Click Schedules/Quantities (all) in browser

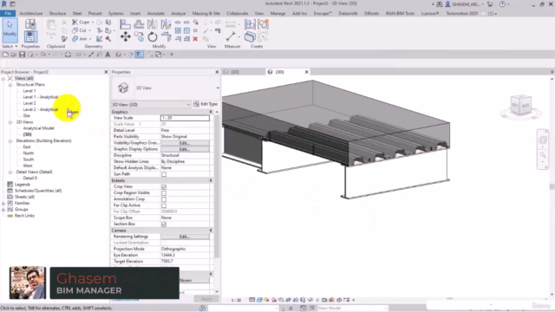tap(38, 191)
